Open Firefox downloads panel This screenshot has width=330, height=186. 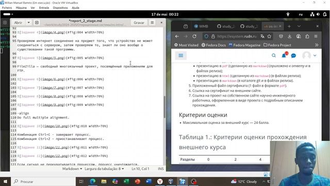(x=290, y=36)
